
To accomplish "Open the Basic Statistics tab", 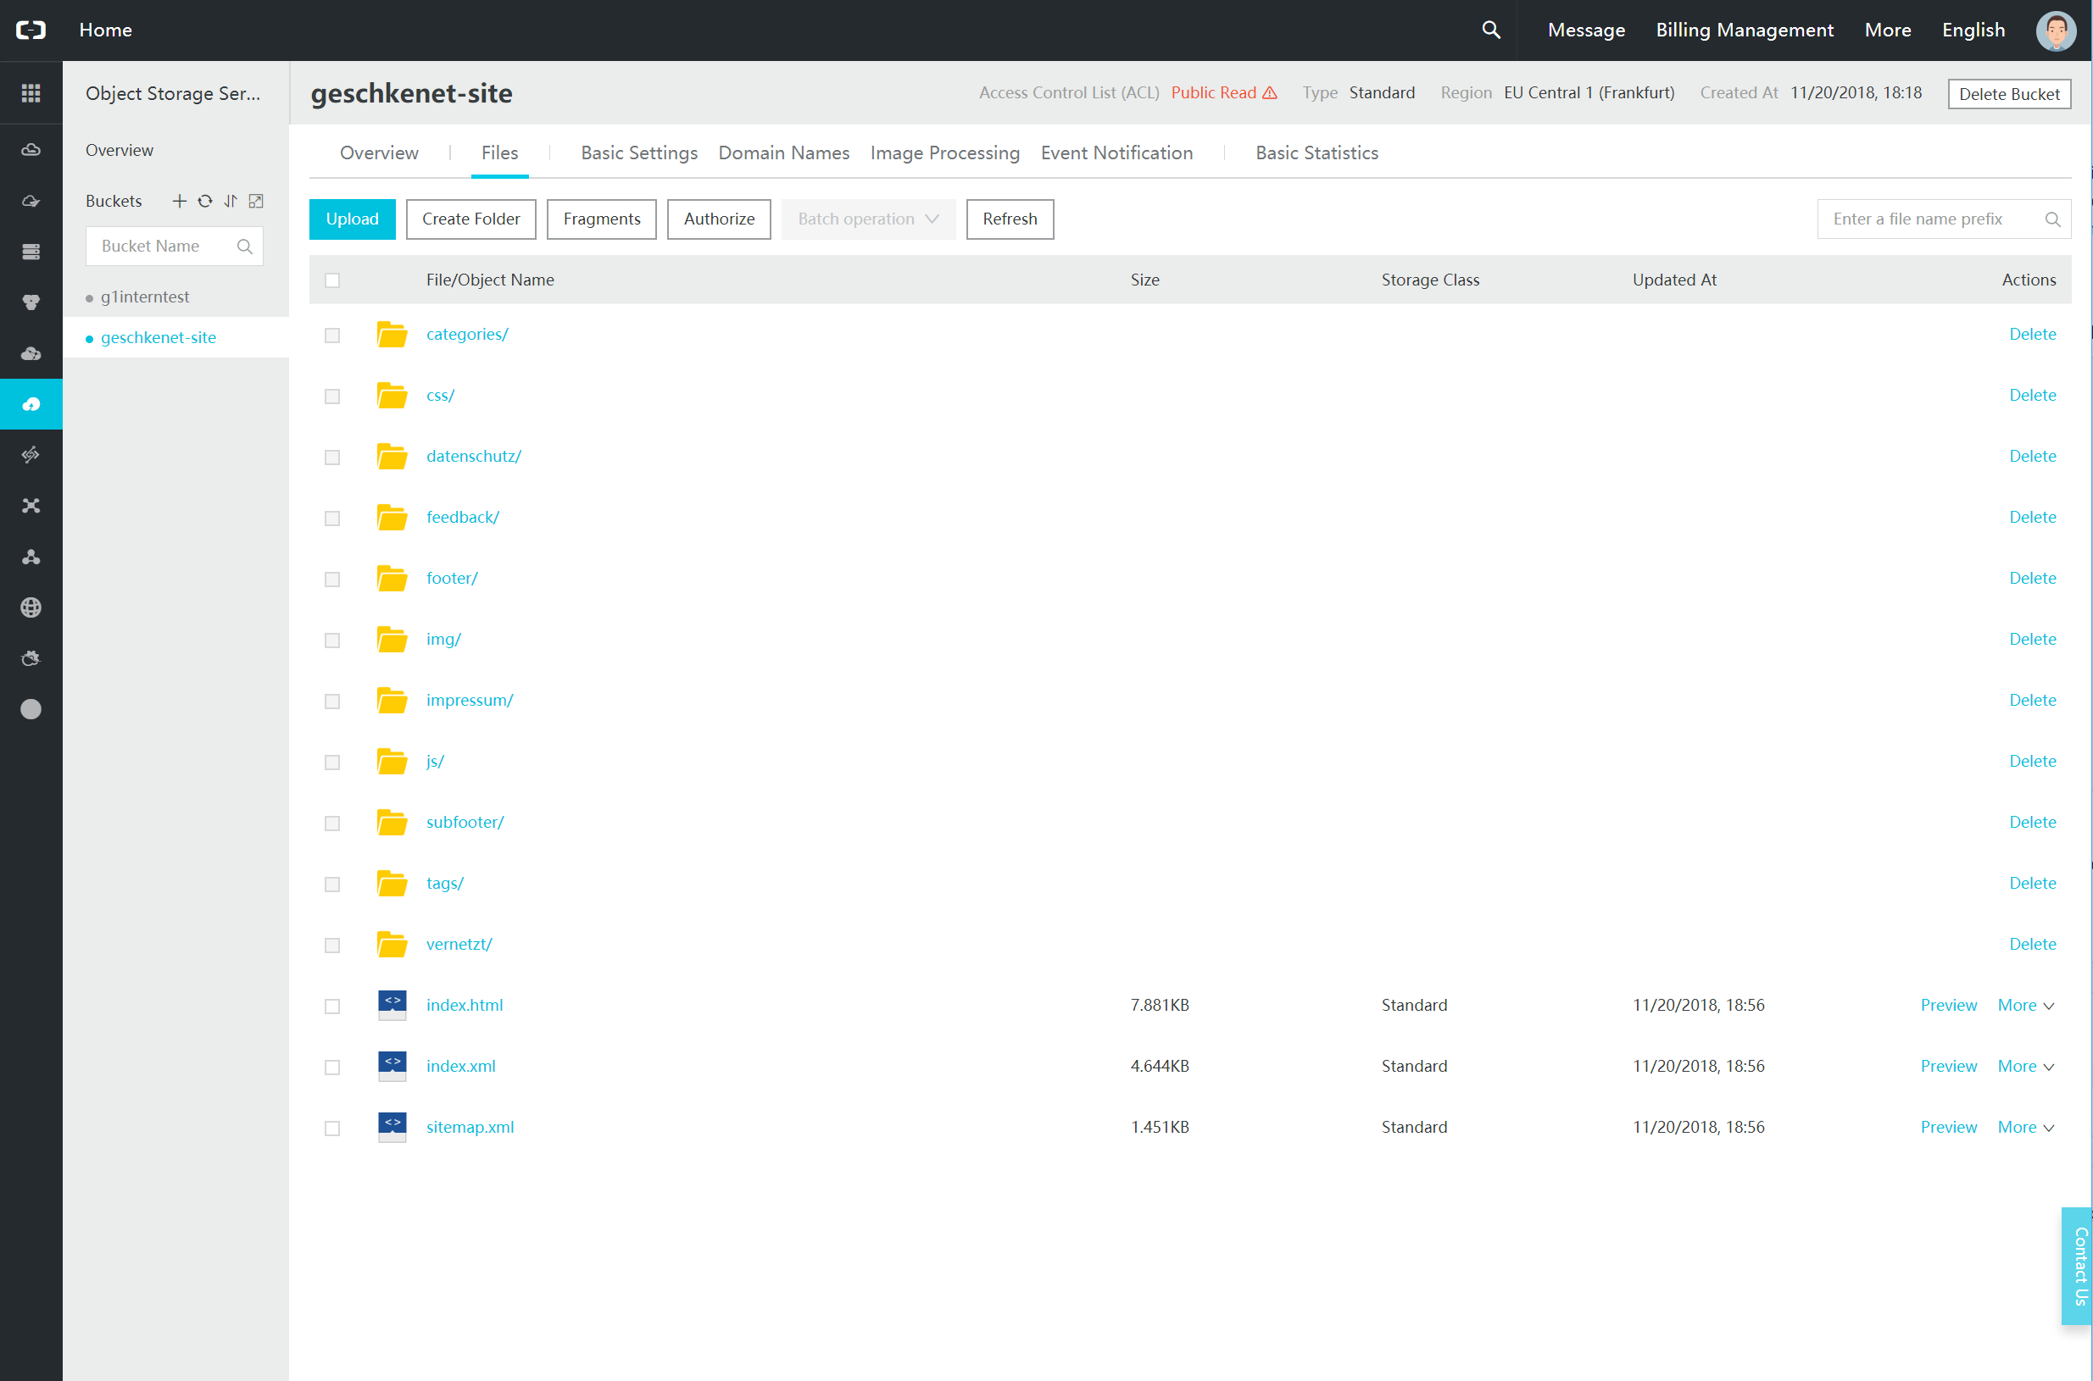I will 1316,153.
